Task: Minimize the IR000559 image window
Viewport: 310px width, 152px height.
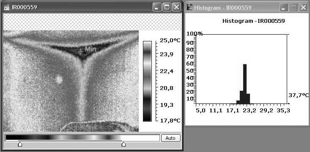Action: [157, 8]
